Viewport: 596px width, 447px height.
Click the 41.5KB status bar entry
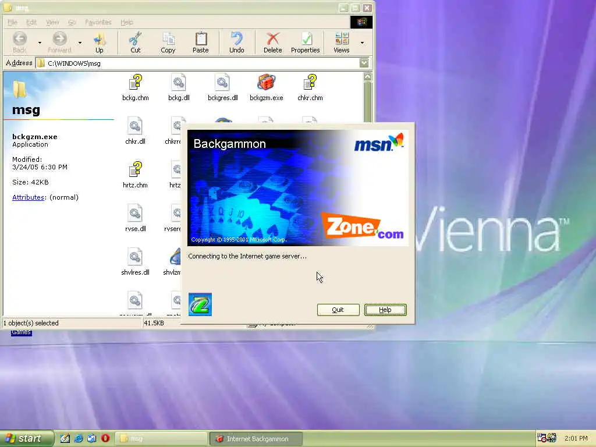[154, 323]
